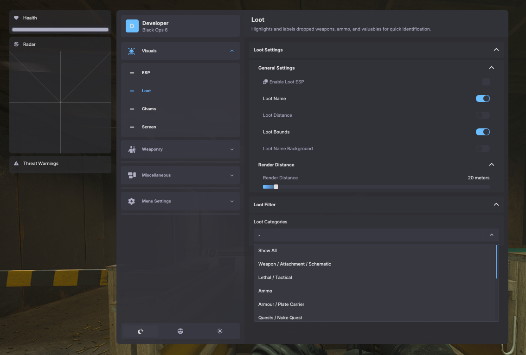
Task: Click the Developer profile avatar
Action: [x=132, y=26]
